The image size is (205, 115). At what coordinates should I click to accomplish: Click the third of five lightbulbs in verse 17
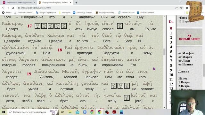pos(51,26)
